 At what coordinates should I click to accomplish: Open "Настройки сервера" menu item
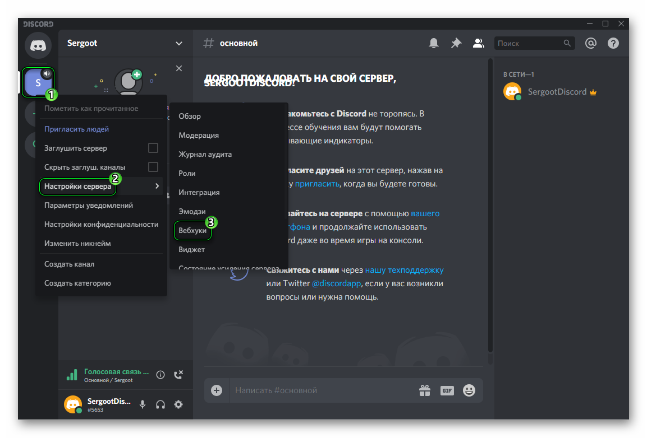tap(101, 187)
